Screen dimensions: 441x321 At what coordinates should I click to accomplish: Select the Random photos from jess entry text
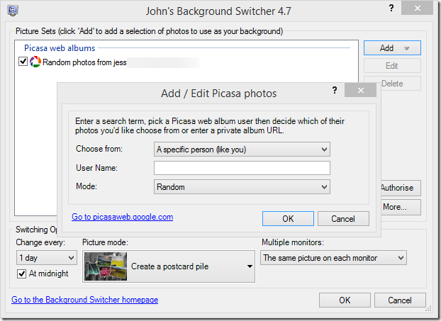coord(84,62)
